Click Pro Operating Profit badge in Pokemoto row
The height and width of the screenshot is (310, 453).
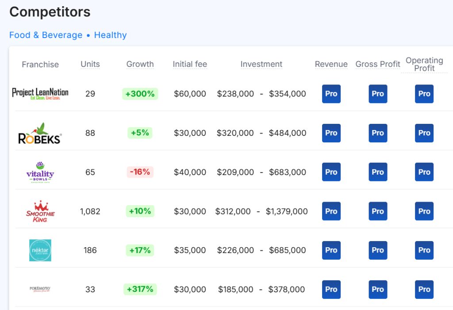pos(424,290)
